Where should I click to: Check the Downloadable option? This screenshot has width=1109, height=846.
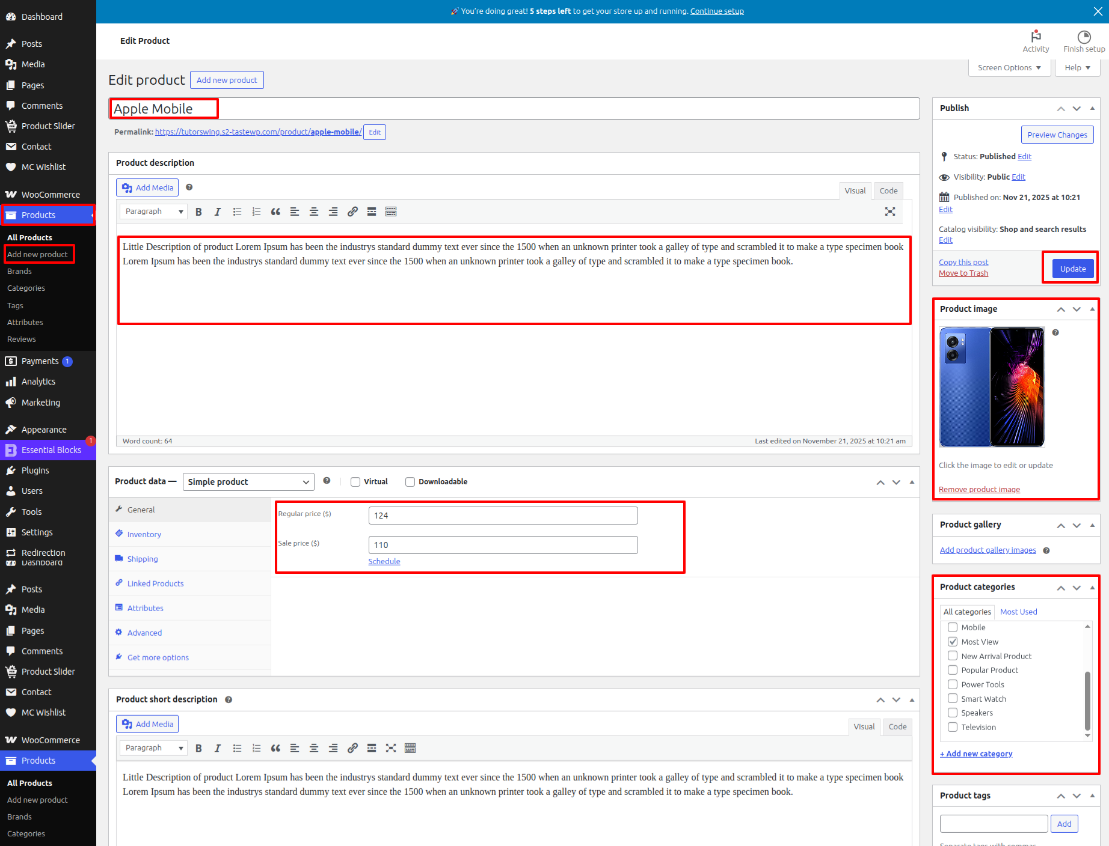click(x=410, y=482)
